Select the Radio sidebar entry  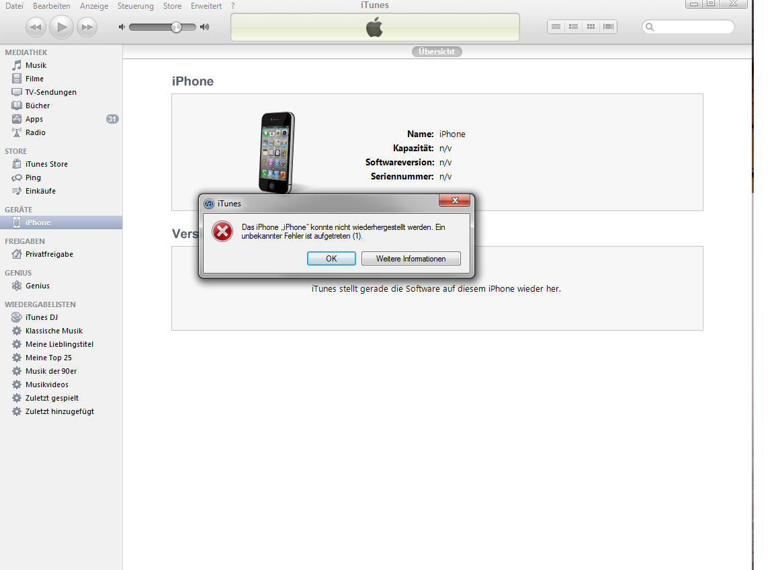coord(35,132)
